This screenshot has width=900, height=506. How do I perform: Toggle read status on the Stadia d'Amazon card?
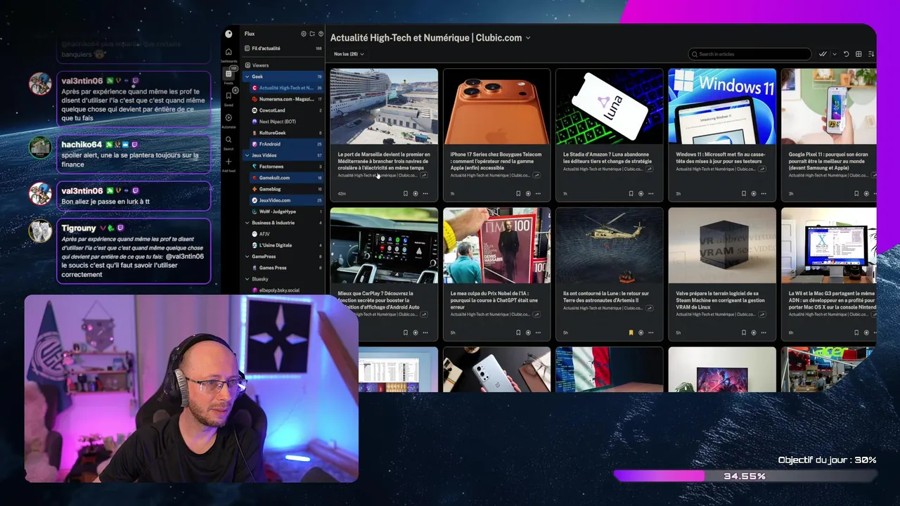click(x=641, y=193)
